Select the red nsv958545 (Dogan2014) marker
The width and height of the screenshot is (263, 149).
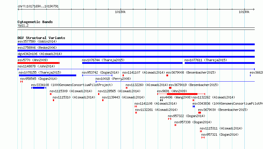pos(22,82)
